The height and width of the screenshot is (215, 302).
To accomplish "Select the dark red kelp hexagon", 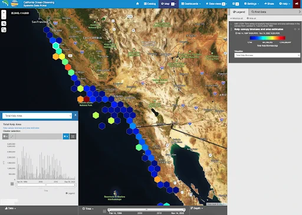I will tap(87, 99).
